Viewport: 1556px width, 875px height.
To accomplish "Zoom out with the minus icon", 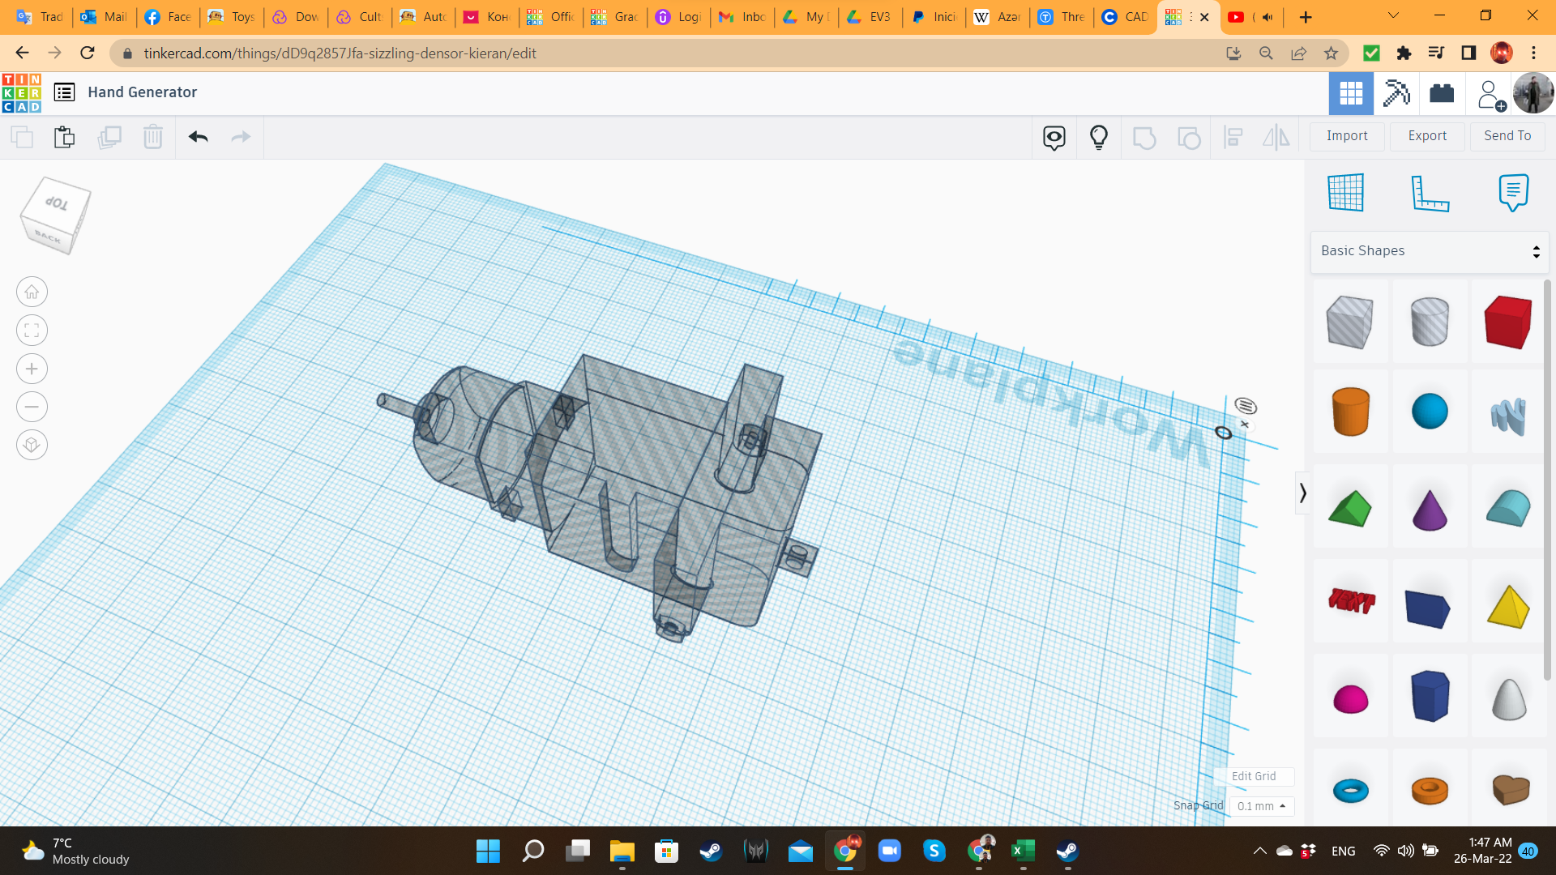I will [32, 407].
